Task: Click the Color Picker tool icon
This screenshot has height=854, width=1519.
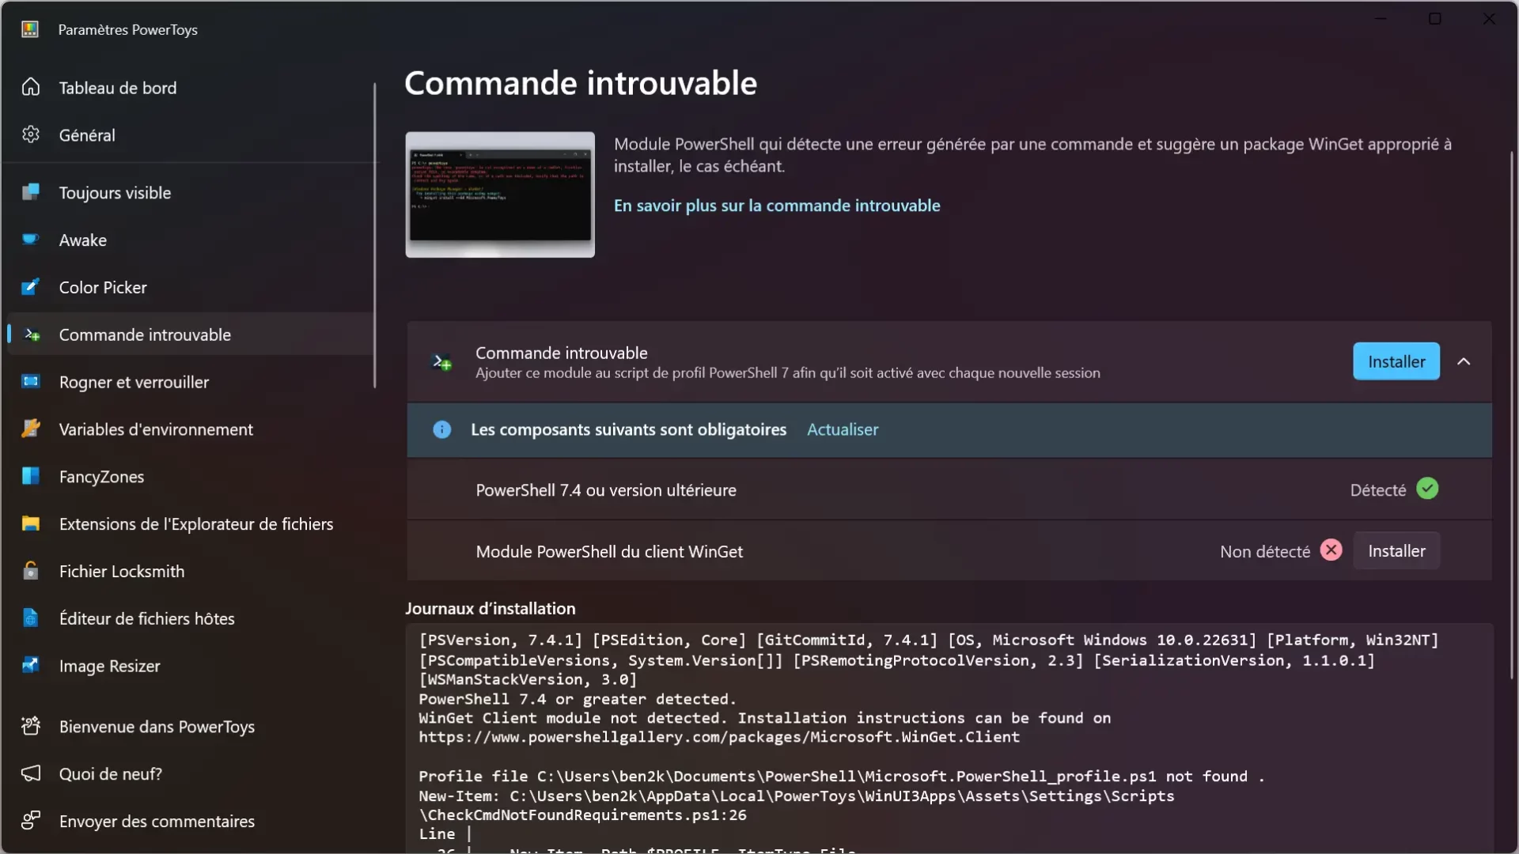Action: [28, 287]
